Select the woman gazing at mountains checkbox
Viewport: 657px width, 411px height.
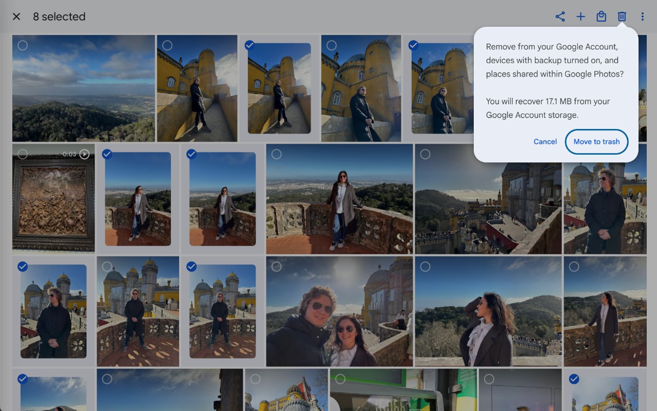pos(573,267)
